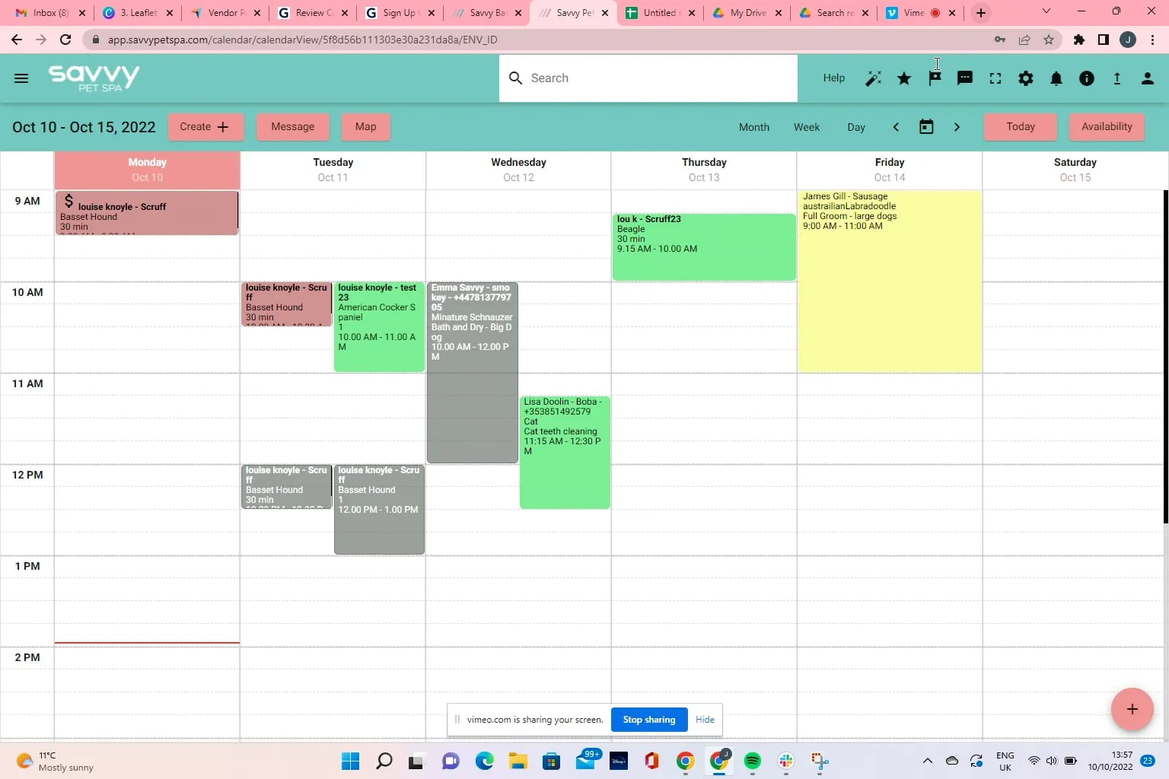The width and height of the screenshot is (1169, 779).
Task: Go to previous week arrow
Action: (x=896, y=127)
